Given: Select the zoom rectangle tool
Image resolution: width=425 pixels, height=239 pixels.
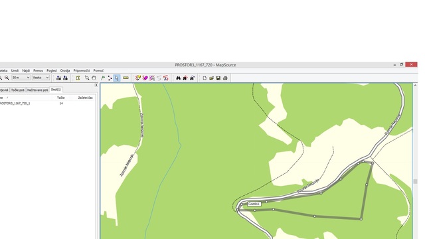Looking at the screenshot, I should click(87, 78).
